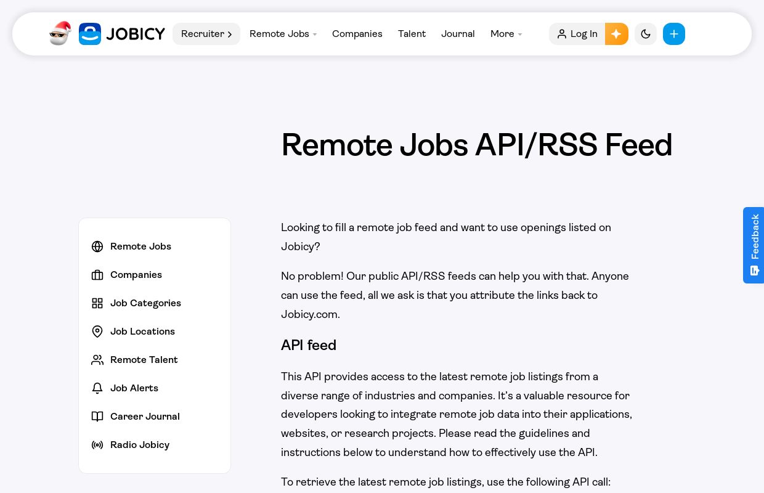Click the globe icon in sidebar

(97, 246)
